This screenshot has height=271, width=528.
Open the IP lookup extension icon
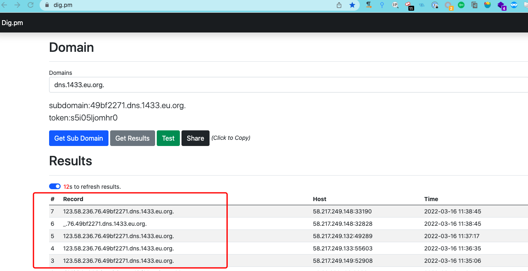point(395,5)
